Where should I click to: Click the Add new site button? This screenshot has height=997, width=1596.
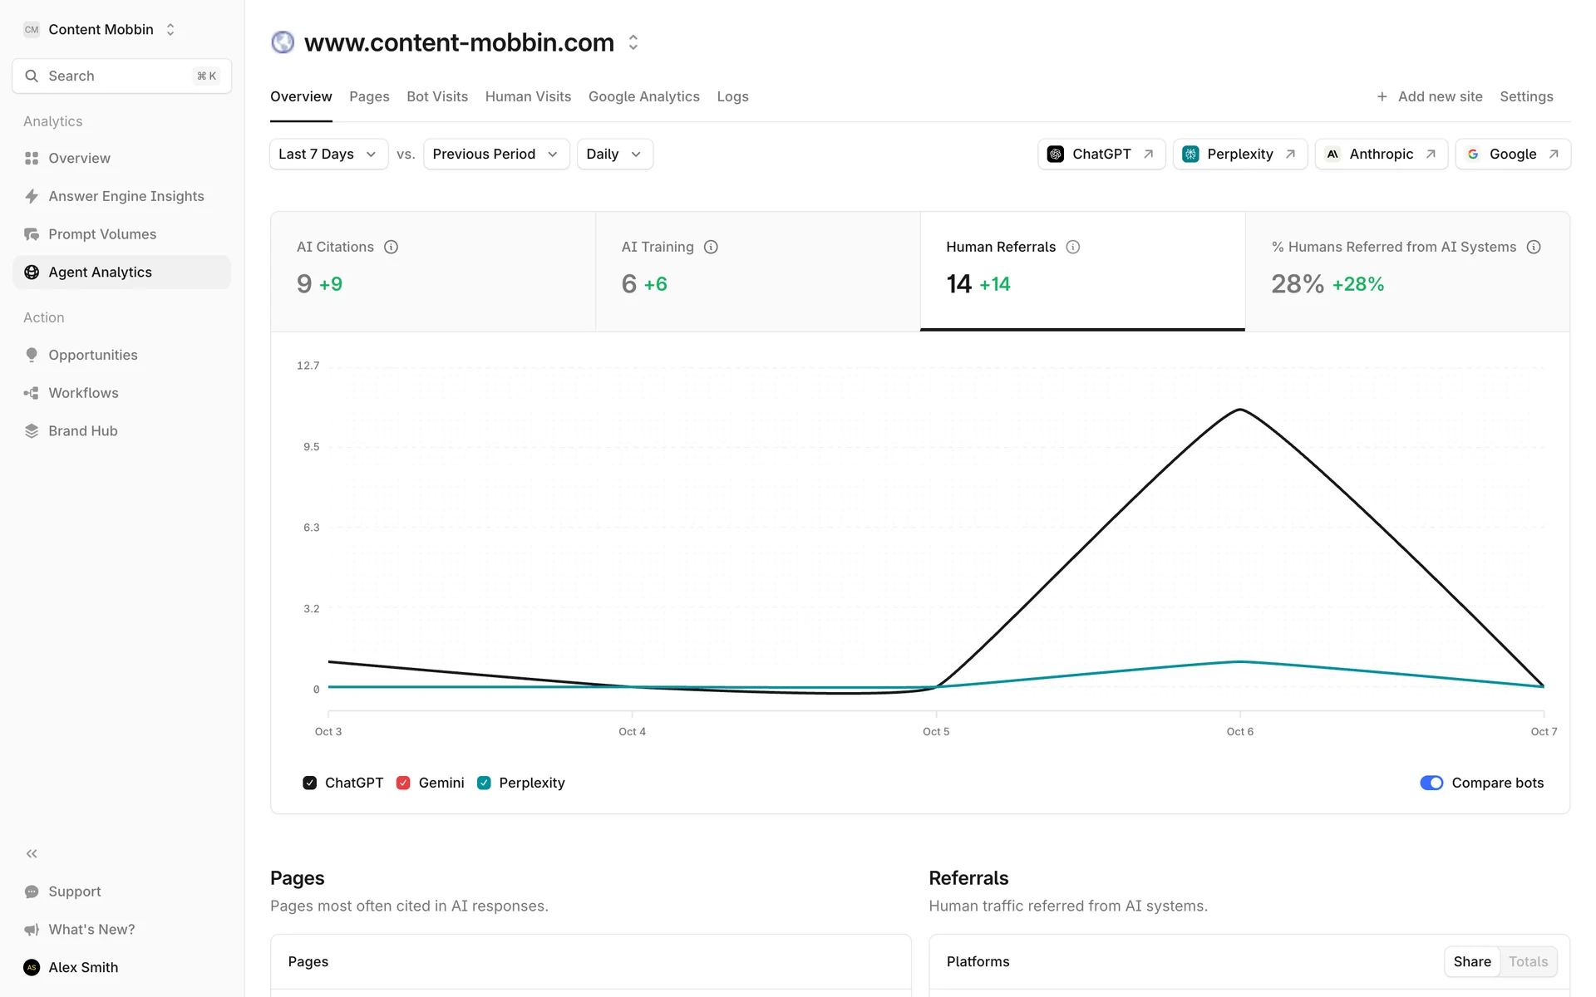[x=1429, y=96]
